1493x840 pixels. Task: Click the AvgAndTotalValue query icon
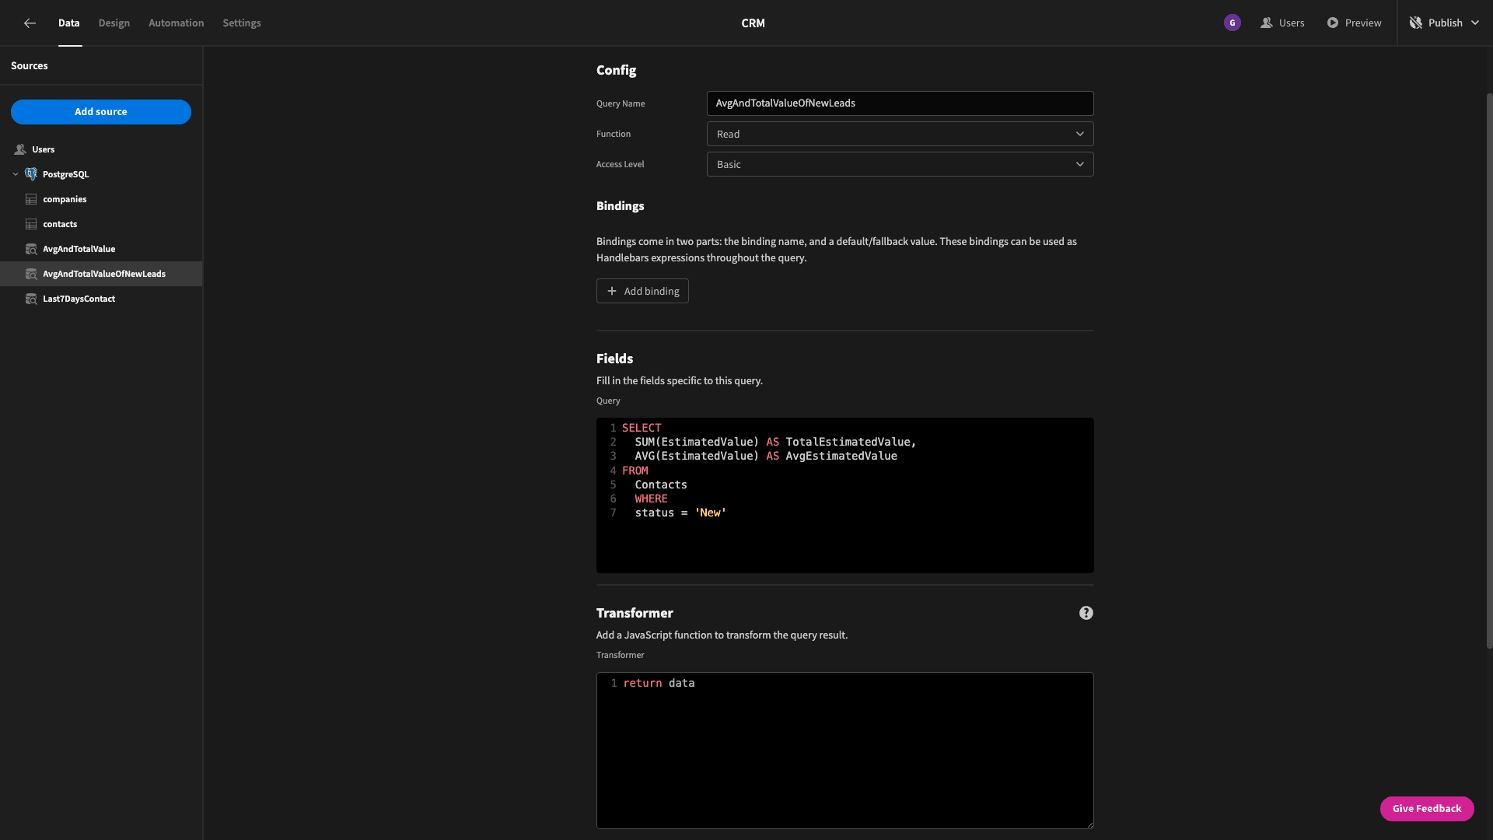point(31,249)
